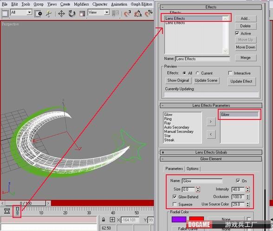Add Glow with the right arrow button
Image resolution: width=273 pixels, height=231 pixels.
point(211,121)
